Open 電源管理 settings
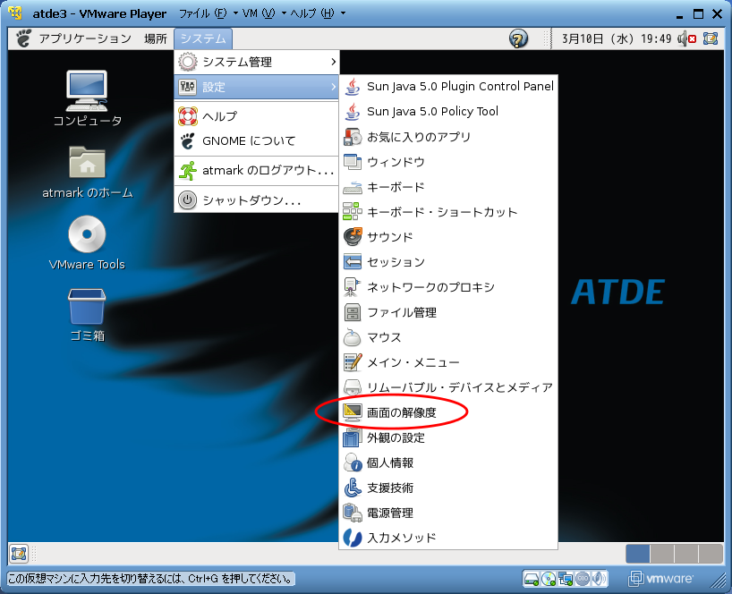Screen dimensions: 732x594 [x=448, y=513]
